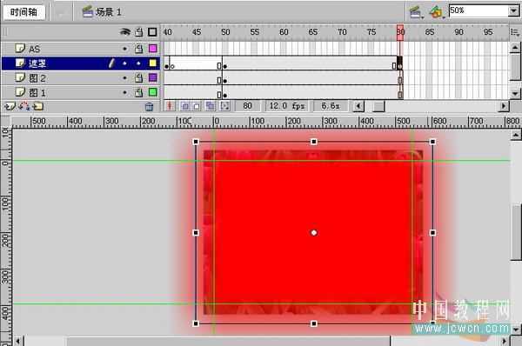Click the stage vertical scroll down arrow
The image size is (522, 346).
click(516, 329)
